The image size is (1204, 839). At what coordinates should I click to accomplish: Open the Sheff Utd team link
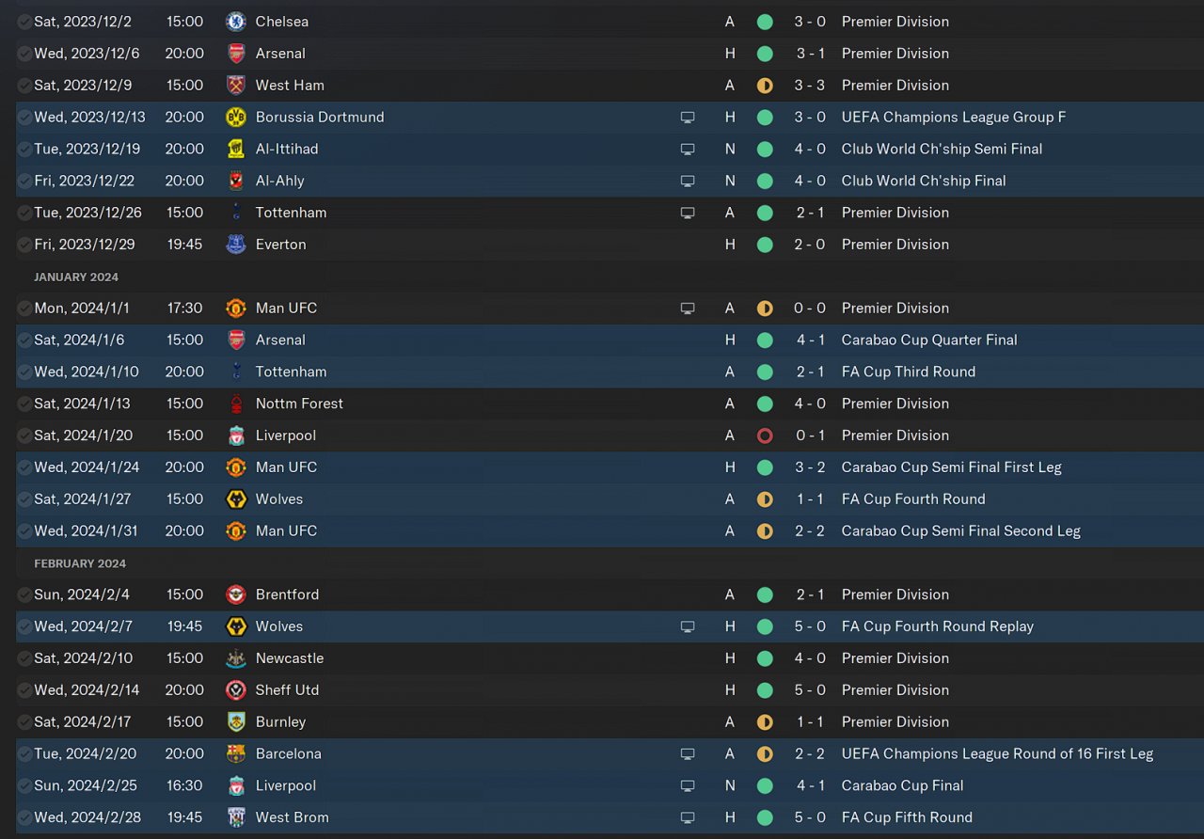tap(287, 689)
